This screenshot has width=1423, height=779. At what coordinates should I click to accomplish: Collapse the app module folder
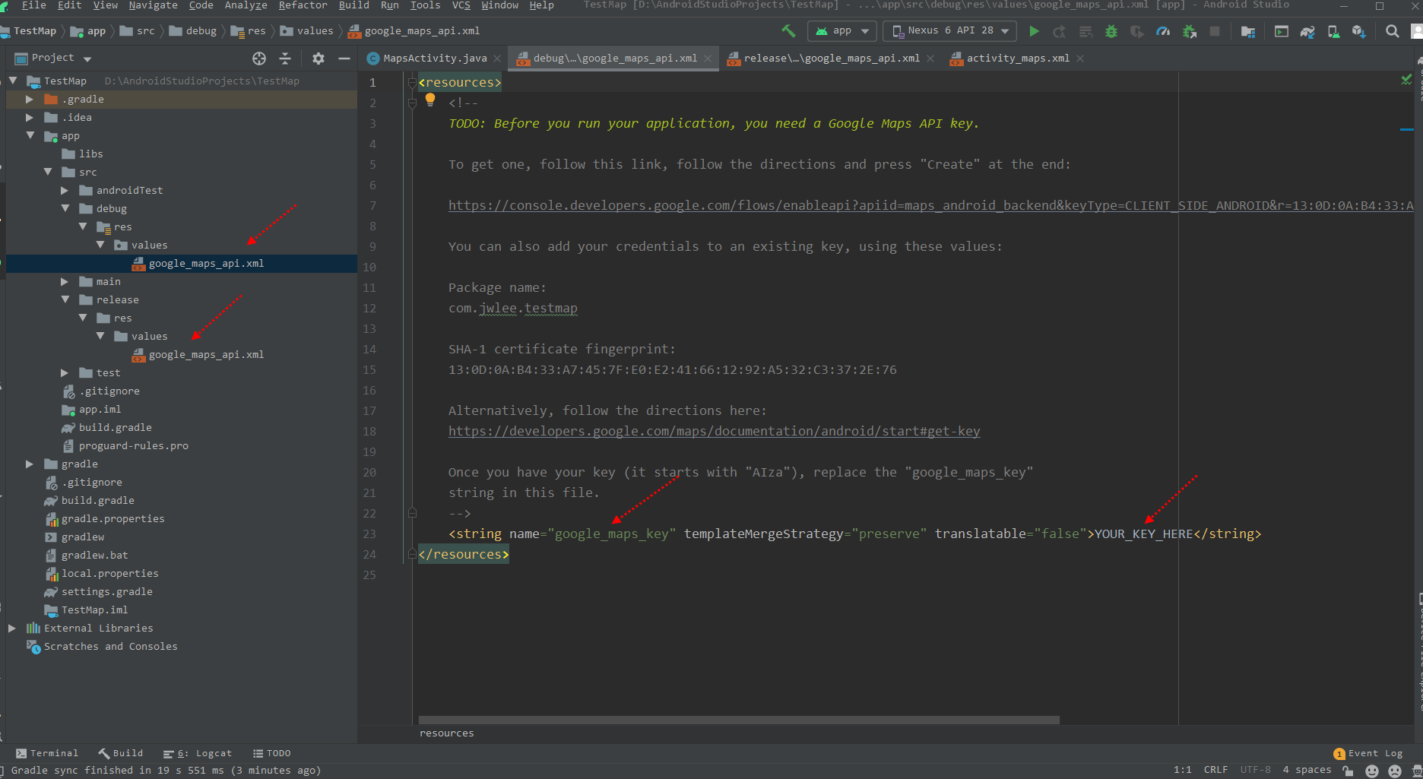[x=30, y=135]
